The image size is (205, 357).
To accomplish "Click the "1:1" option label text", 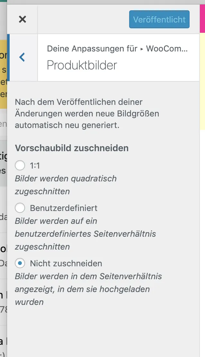I will pos(35,166).
